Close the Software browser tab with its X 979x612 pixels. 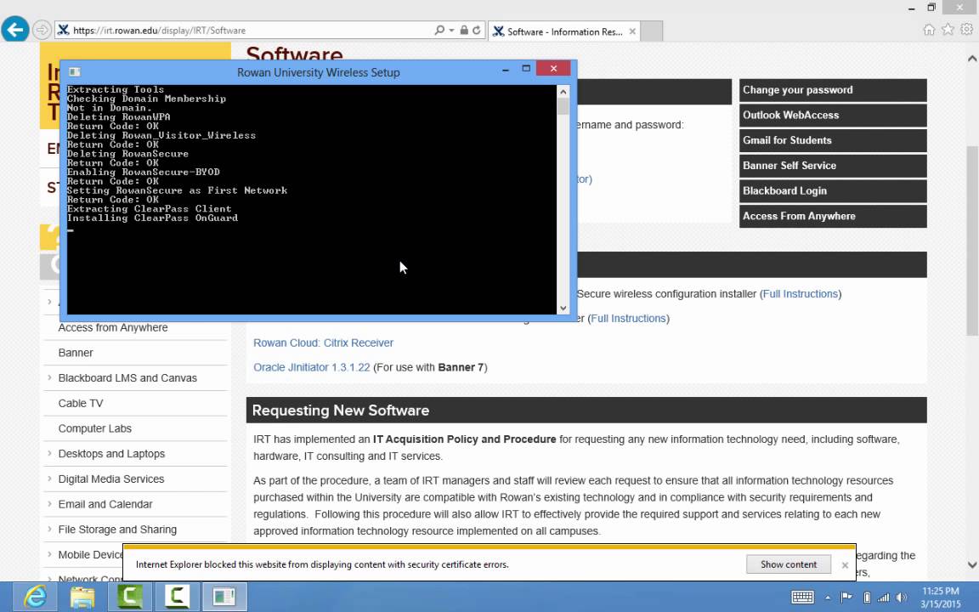click(632, 31)
